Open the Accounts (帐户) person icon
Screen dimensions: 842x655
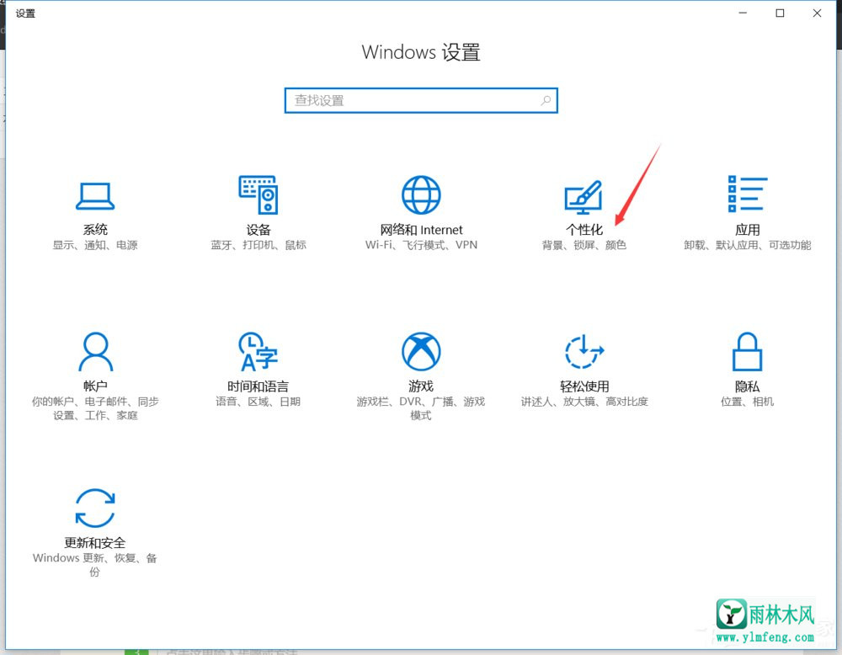point(96,352)
